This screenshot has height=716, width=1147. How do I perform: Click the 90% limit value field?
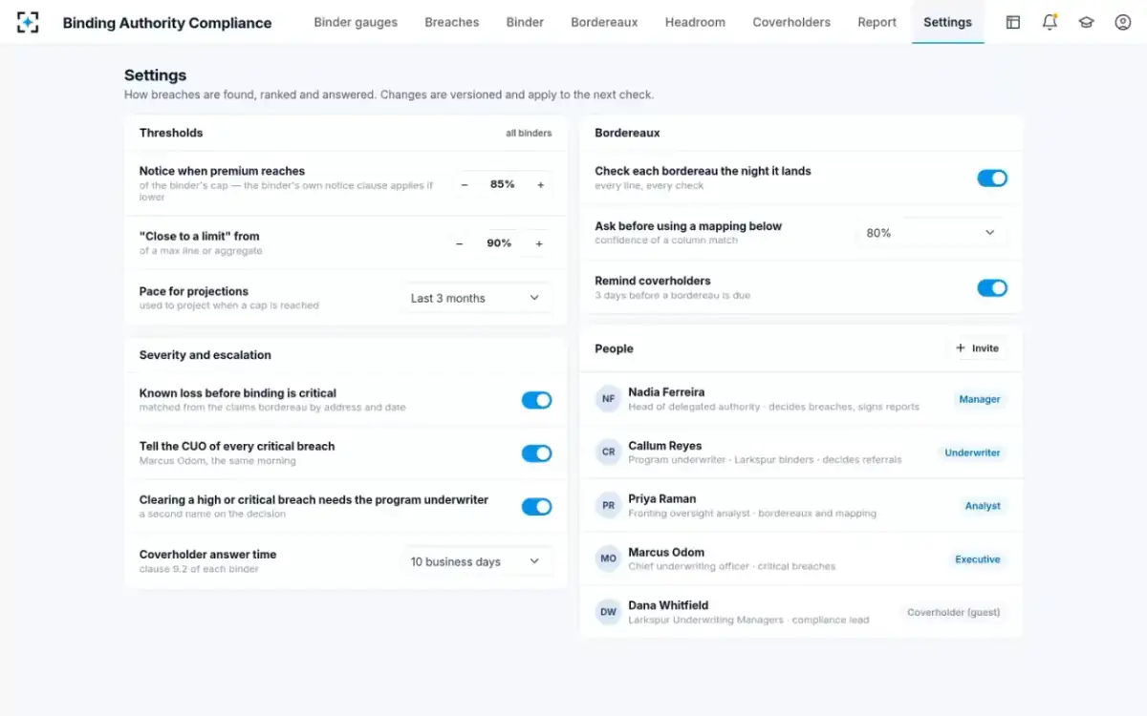(x=499, y=243)
